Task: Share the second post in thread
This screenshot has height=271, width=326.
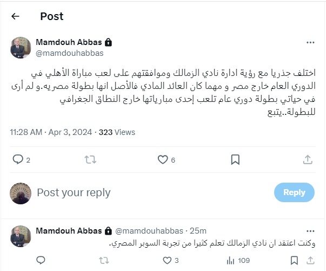Action: pos(308,261)
